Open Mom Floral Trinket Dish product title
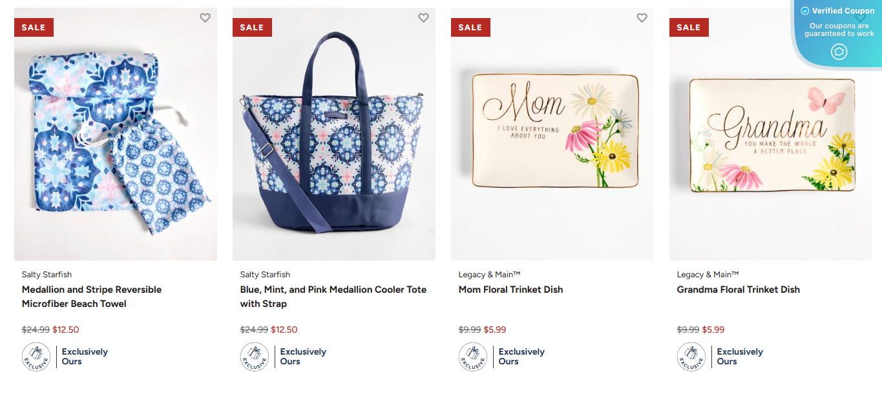882x414 pixels. 510,290
